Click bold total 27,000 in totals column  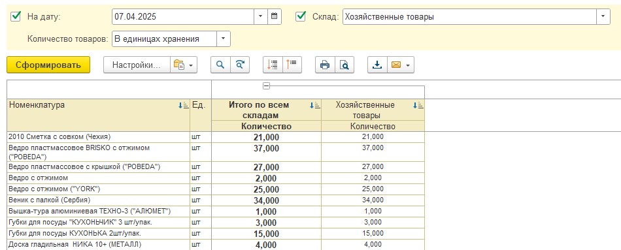coord(266,167)
